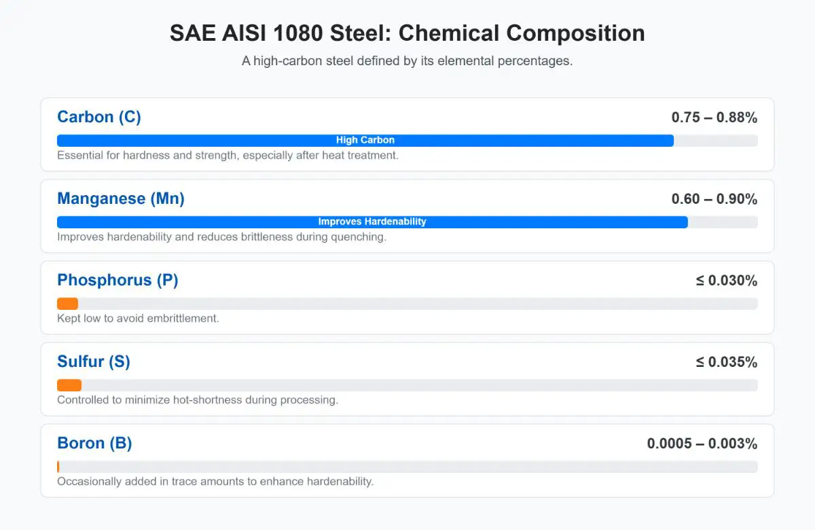Click the SAE AISI 1080 Steel title
Viewport: 815px width, 530px height.
point(407,33)
